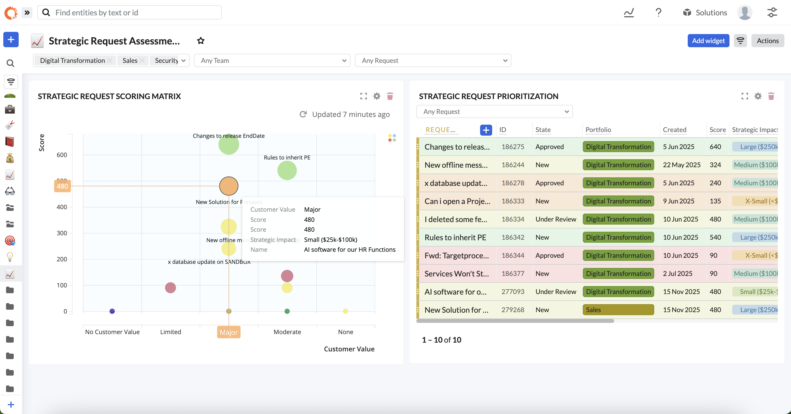Click the help question mark icon
Screen dimensions: 791x414
coord(658,13)
